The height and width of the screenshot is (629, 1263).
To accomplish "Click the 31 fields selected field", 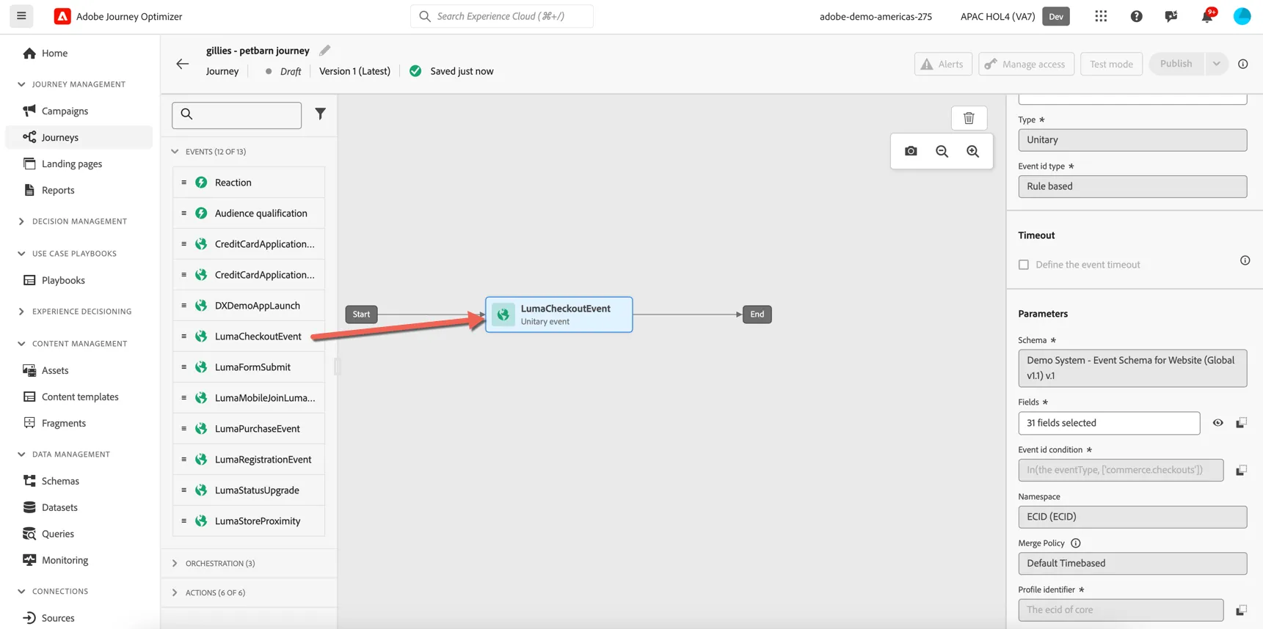I will coord(1109,423).
